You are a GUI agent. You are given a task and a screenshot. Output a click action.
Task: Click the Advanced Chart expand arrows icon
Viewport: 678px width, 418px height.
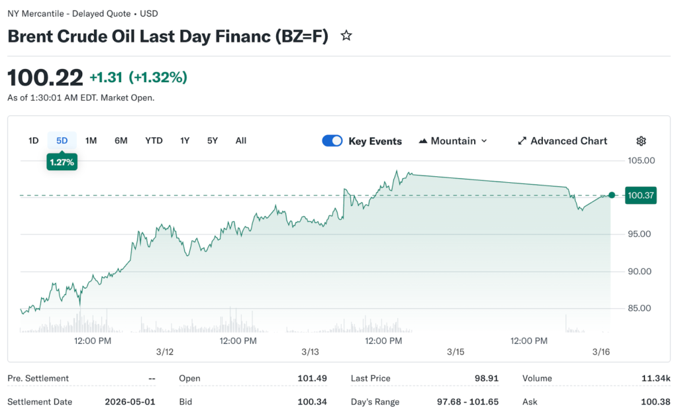[x=522, y=141]
